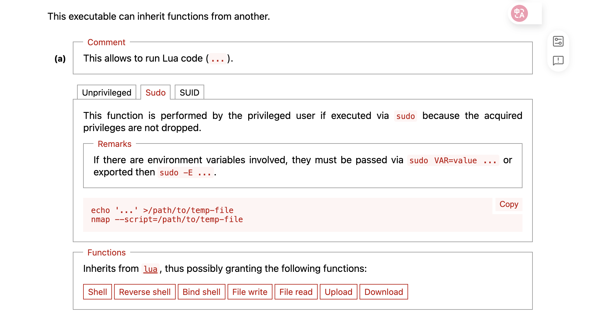Viewport: 605px width, 321px height.
Task: Click the 'sudo VAR=value ...' inline code
Action: point(453,160)
